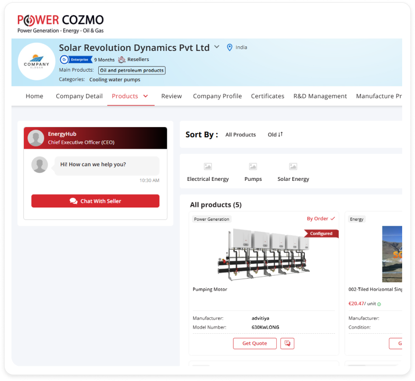The width and height of the screenshot is (415, 381).
Task: Click Get Quote for Pumping Motor
Action: (x=255, y=343)
